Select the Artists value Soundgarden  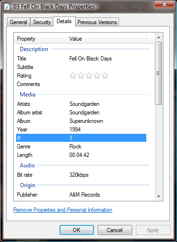84,104
